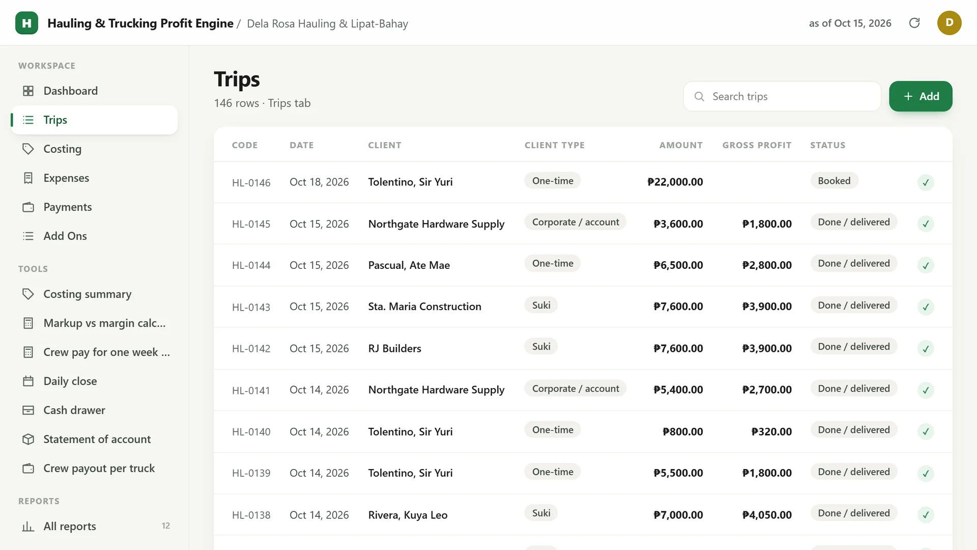The height and width of the screenshot is (550, 977).
Task: Click the Gross Profit column header
Action: [757, 145]
